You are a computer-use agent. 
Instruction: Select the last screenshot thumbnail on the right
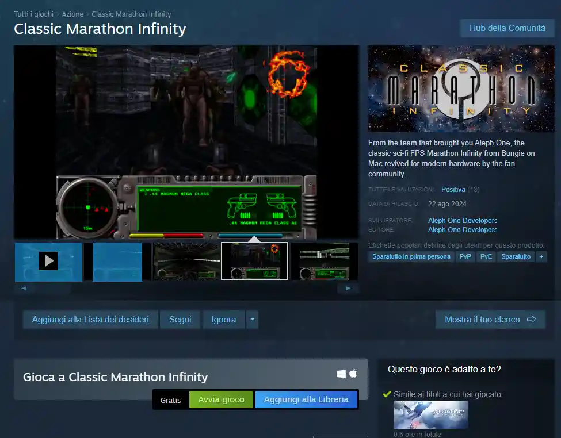[x=324, y=262]
